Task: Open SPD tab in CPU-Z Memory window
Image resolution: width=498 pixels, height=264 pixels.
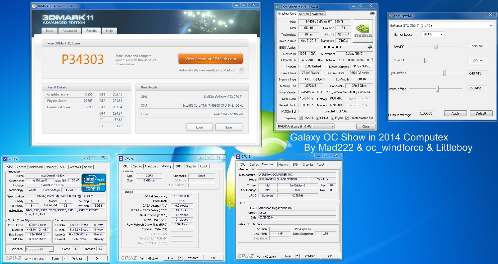Action: point(179,166)
